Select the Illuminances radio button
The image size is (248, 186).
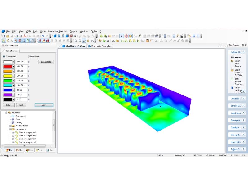click(x=4, y=56)
